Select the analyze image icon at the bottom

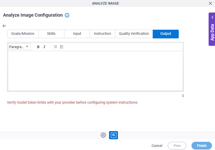point(113,135)
